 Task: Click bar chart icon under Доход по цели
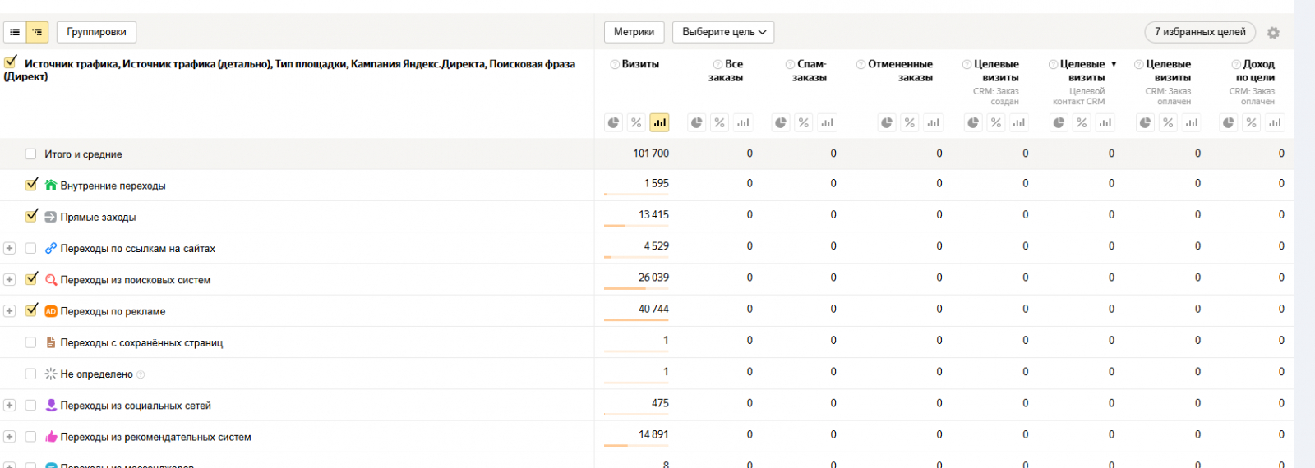coord(1274,122)
